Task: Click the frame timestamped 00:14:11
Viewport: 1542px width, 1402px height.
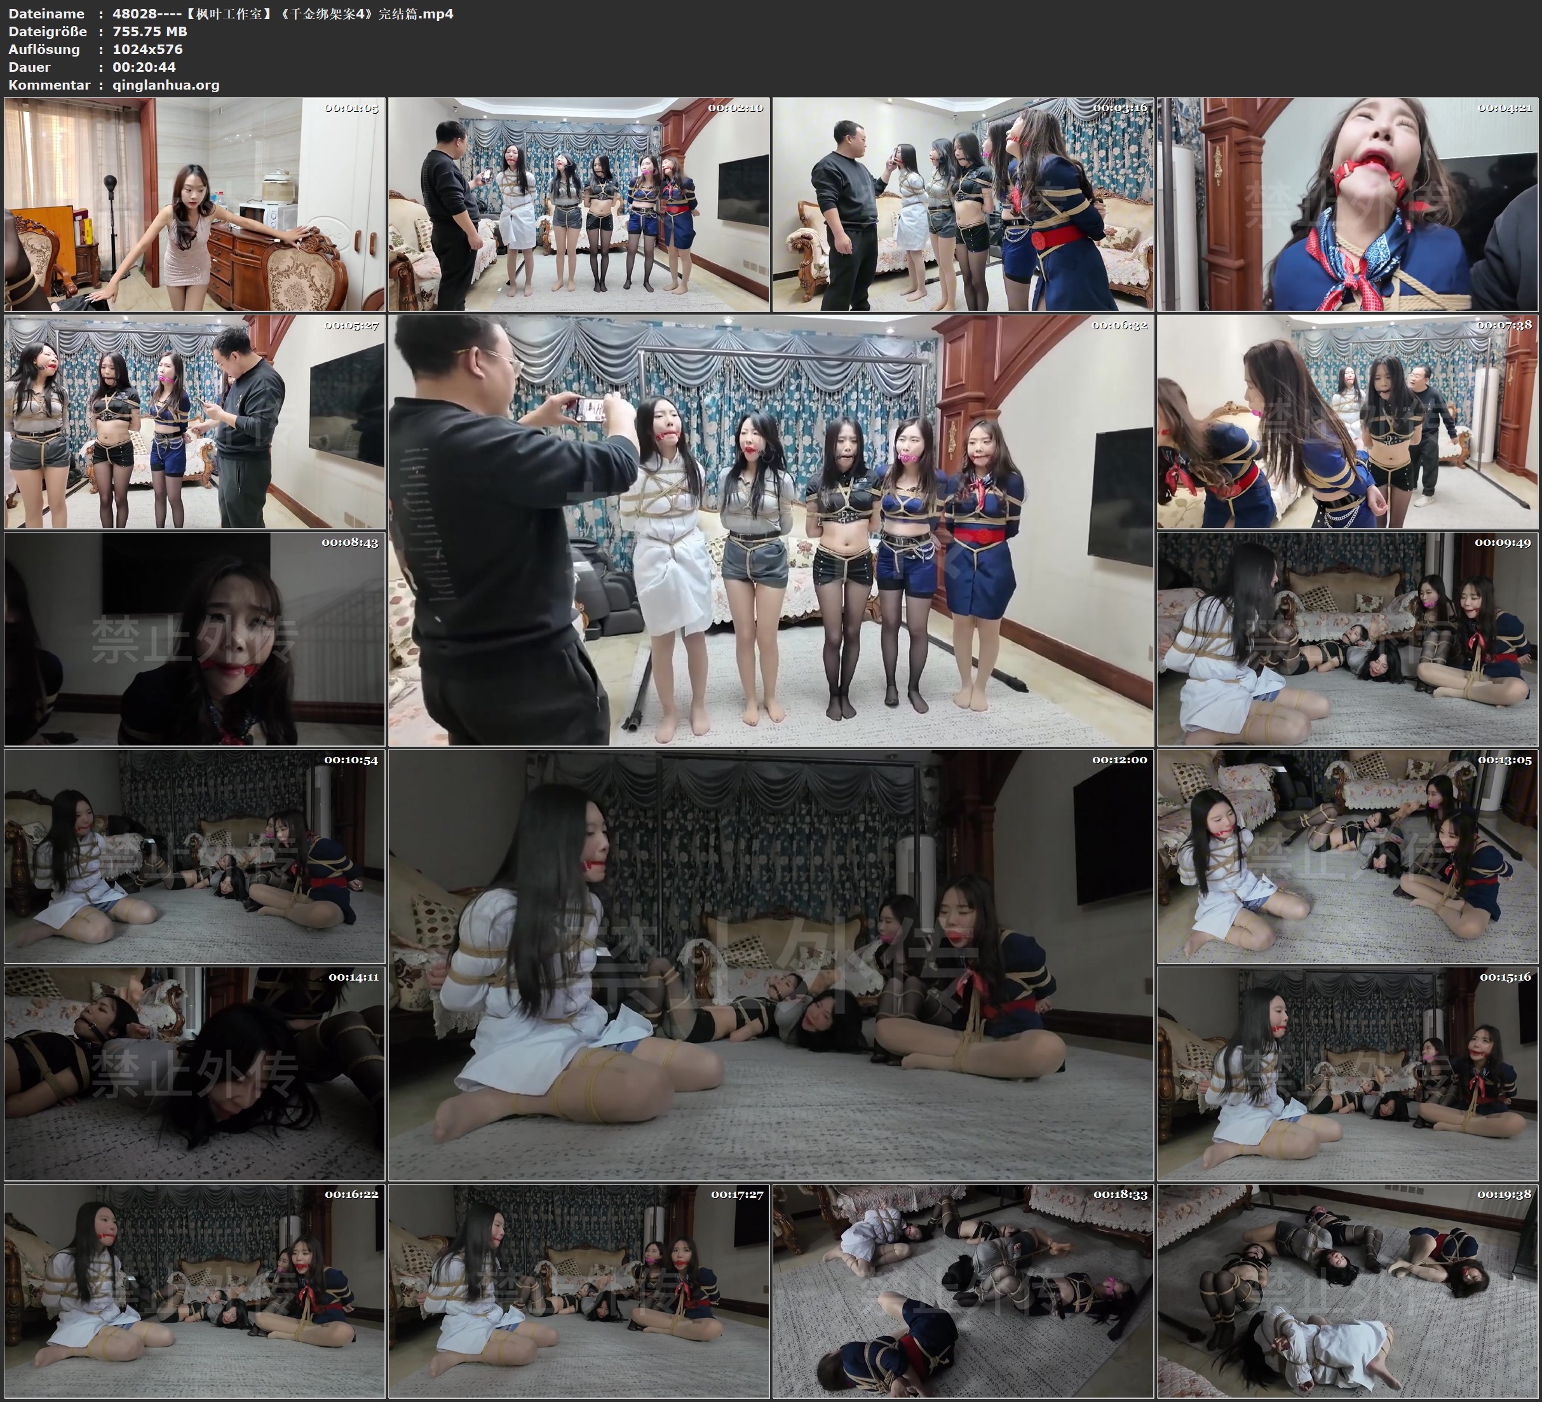Action: pyautogui.click(x=194, y=1073)
